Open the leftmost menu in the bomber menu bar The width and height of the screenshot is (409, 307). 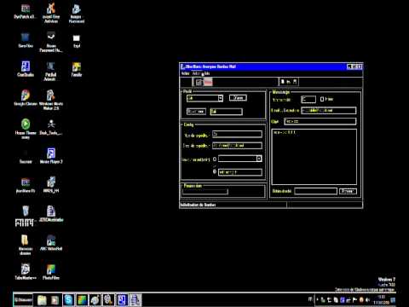tap(185, 73)
